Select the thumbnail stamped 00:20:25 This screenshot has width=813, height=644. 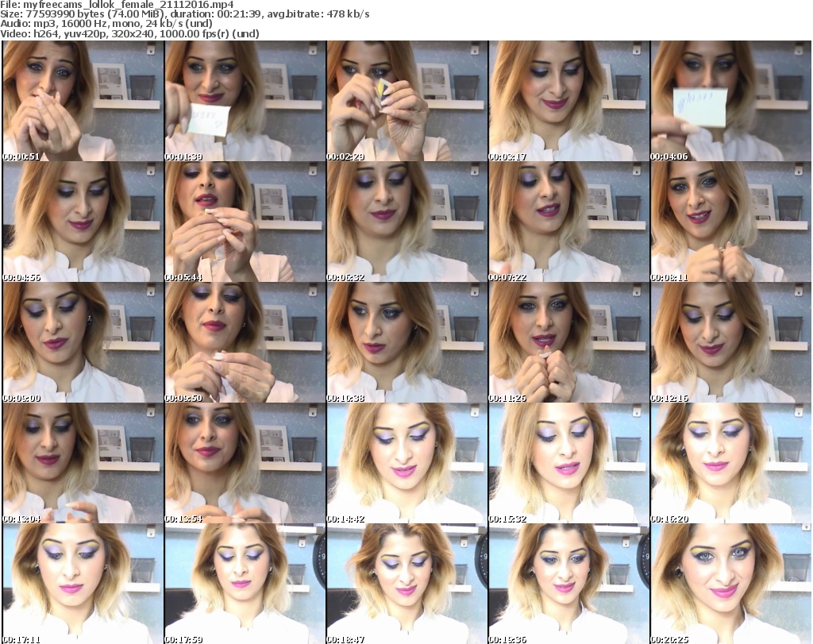click(x=730, y=584)
